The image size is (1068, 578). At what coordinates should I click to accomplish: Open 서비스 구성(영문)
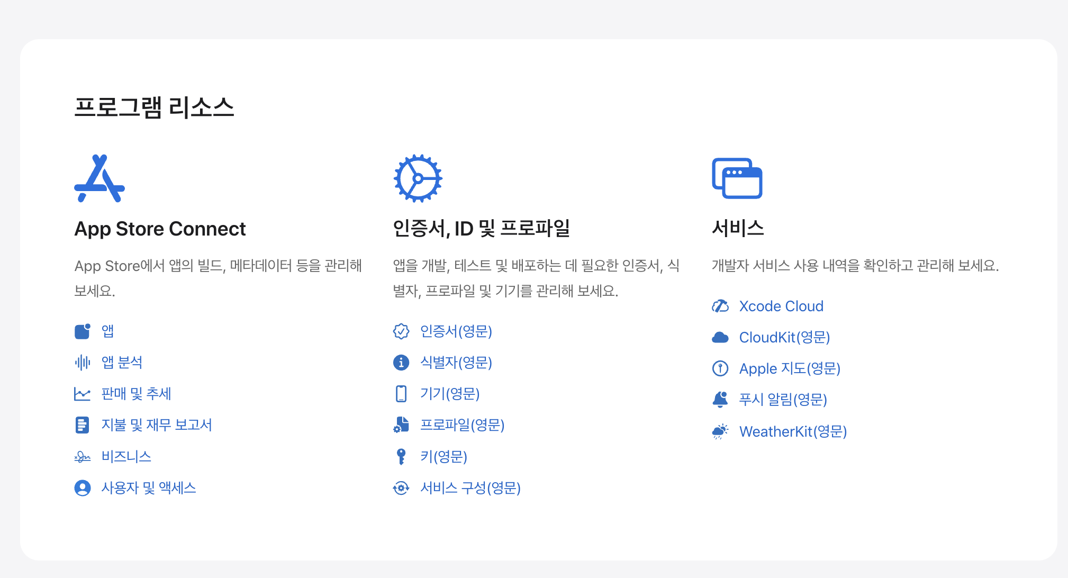point(470,488)
